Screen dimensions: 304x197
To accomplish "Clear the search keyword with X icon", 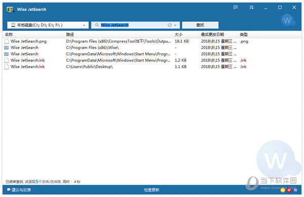I will click(x=170, y=25).
